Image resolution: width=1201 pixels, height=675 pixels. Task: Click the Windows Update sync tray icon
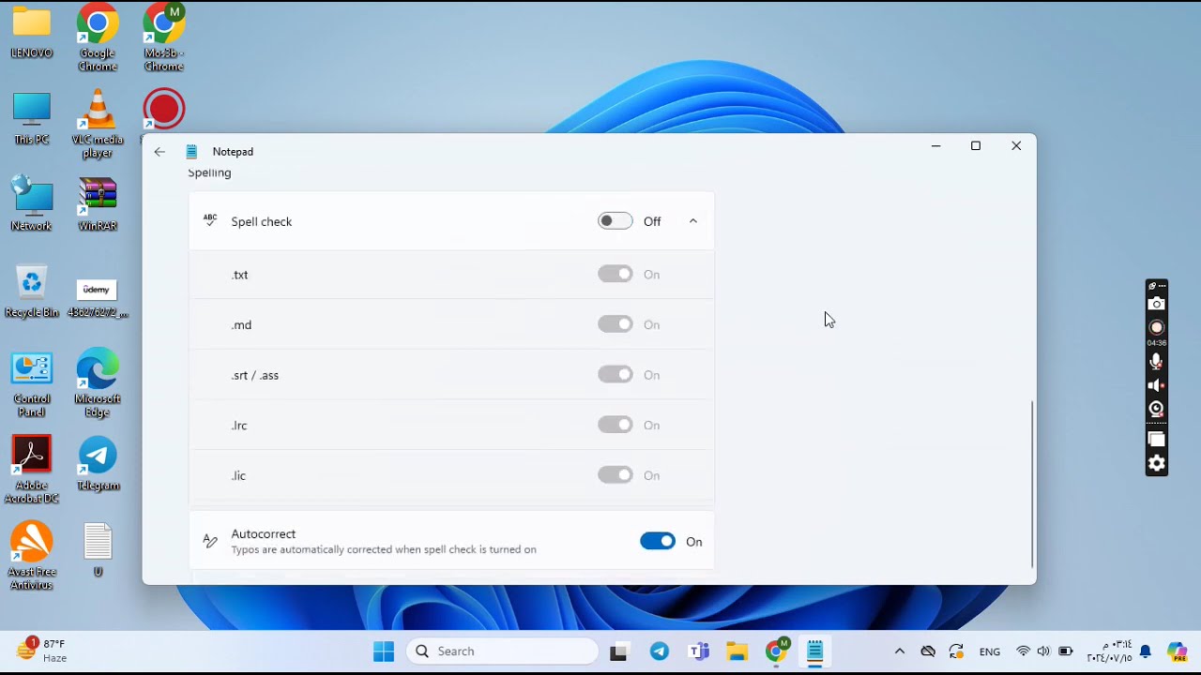pyautogui.click(x=956, y=652)
